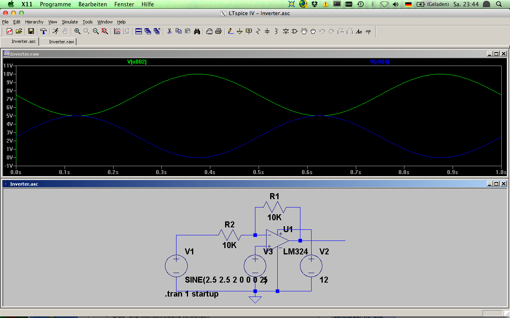Viewport: 510px width, 318px height.
Task: Run the simulation with the running man icon
Action: [56, 31]
